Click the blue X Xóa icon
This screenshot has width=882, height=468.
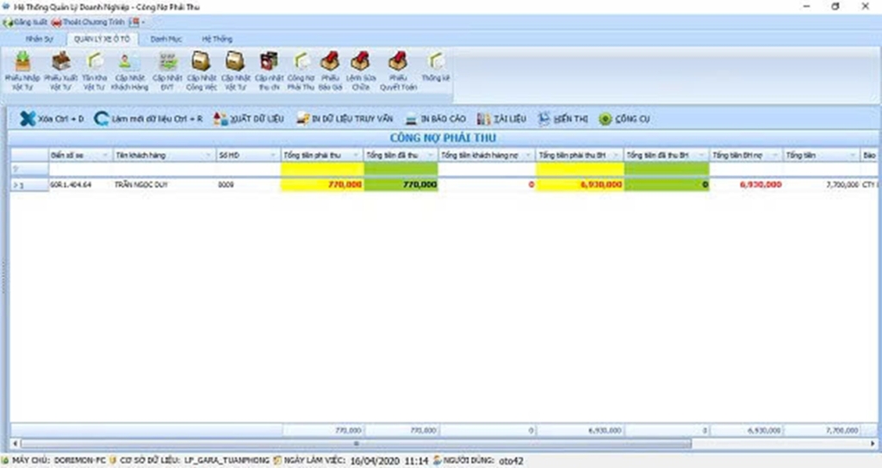(x=27, y=119)
